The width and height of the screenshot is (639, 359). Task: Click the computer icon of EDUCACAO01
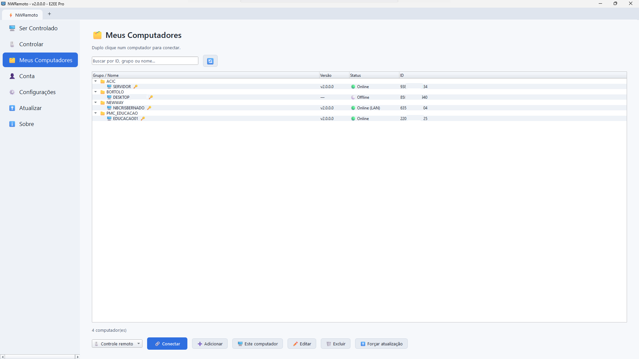coord(109,119)
